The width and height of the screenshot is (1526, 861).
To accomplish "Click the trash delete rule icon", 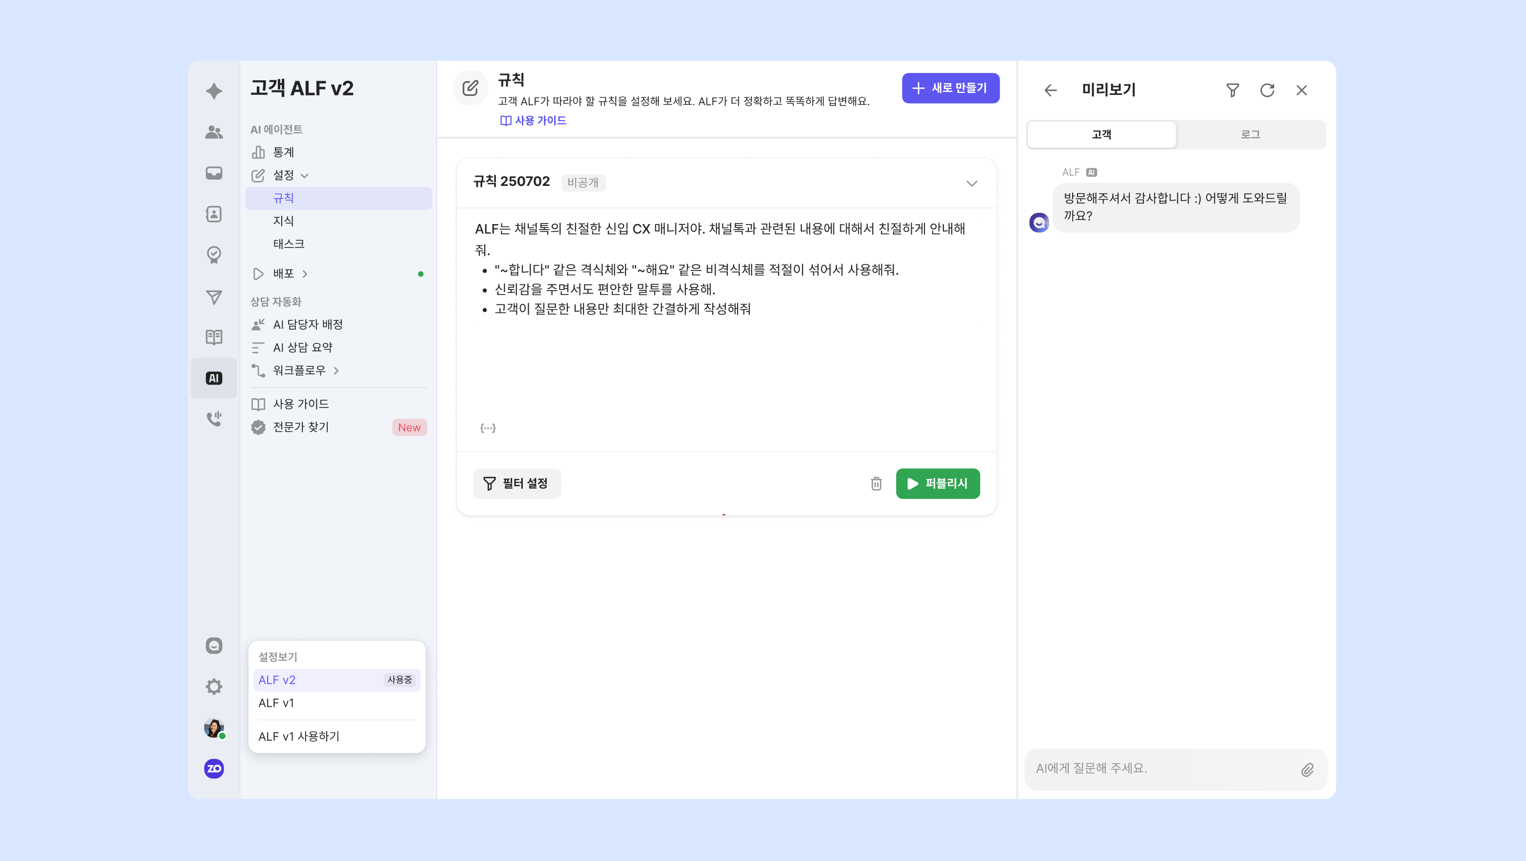I will 876,483.
